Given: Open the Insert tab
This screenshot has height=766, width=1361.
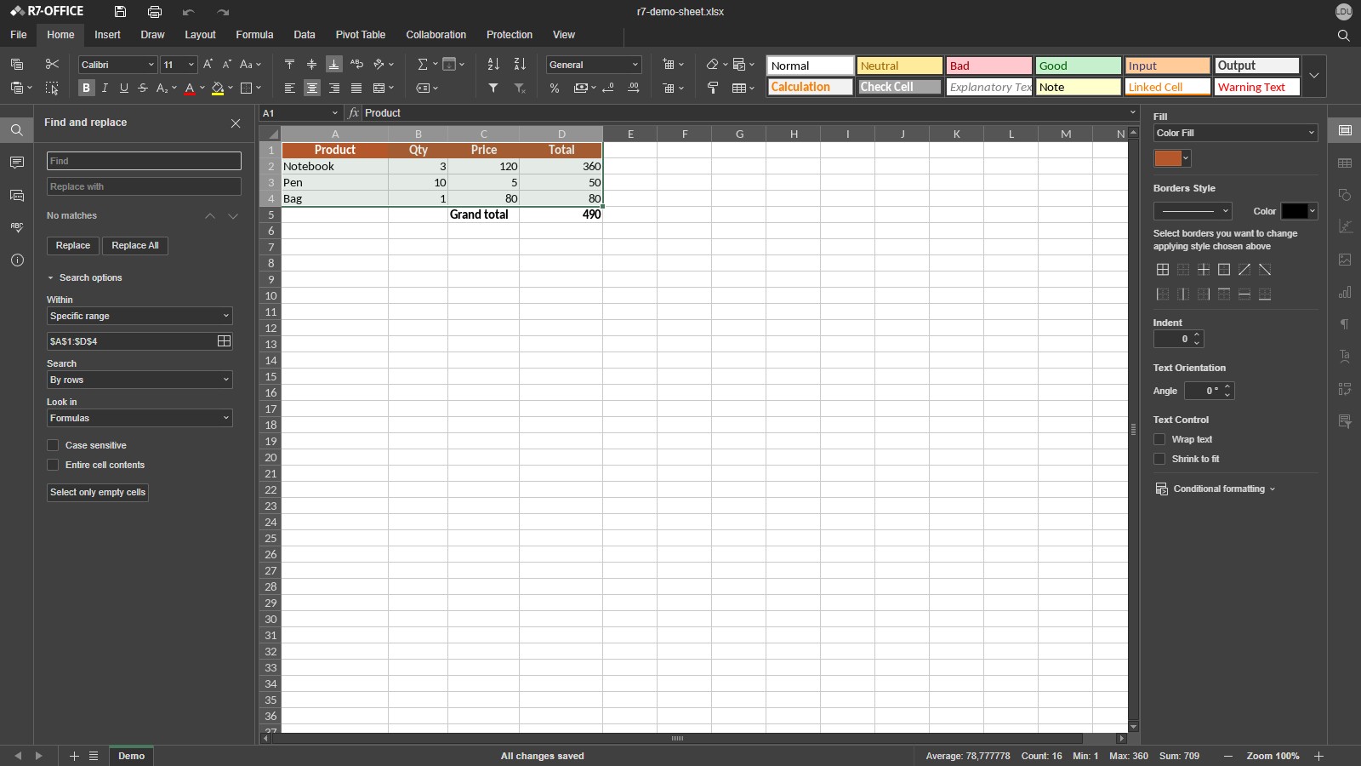Looking at the screenshot, I should coord(107,35).
